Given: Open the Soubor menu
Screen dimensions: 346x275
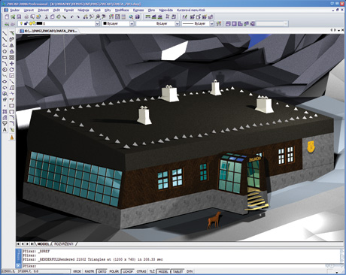Looking at the screenshot, I should tap(15, 10).
